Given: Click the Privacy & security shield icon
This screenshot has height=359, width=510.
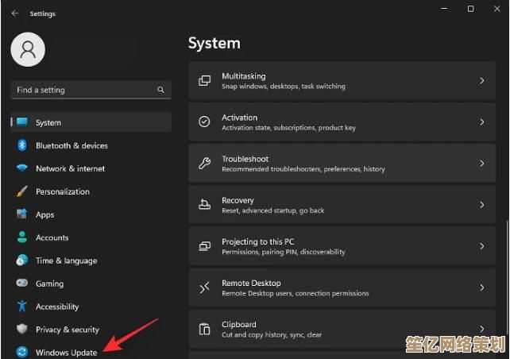Looking at the screenshot, I should (21, 329).
